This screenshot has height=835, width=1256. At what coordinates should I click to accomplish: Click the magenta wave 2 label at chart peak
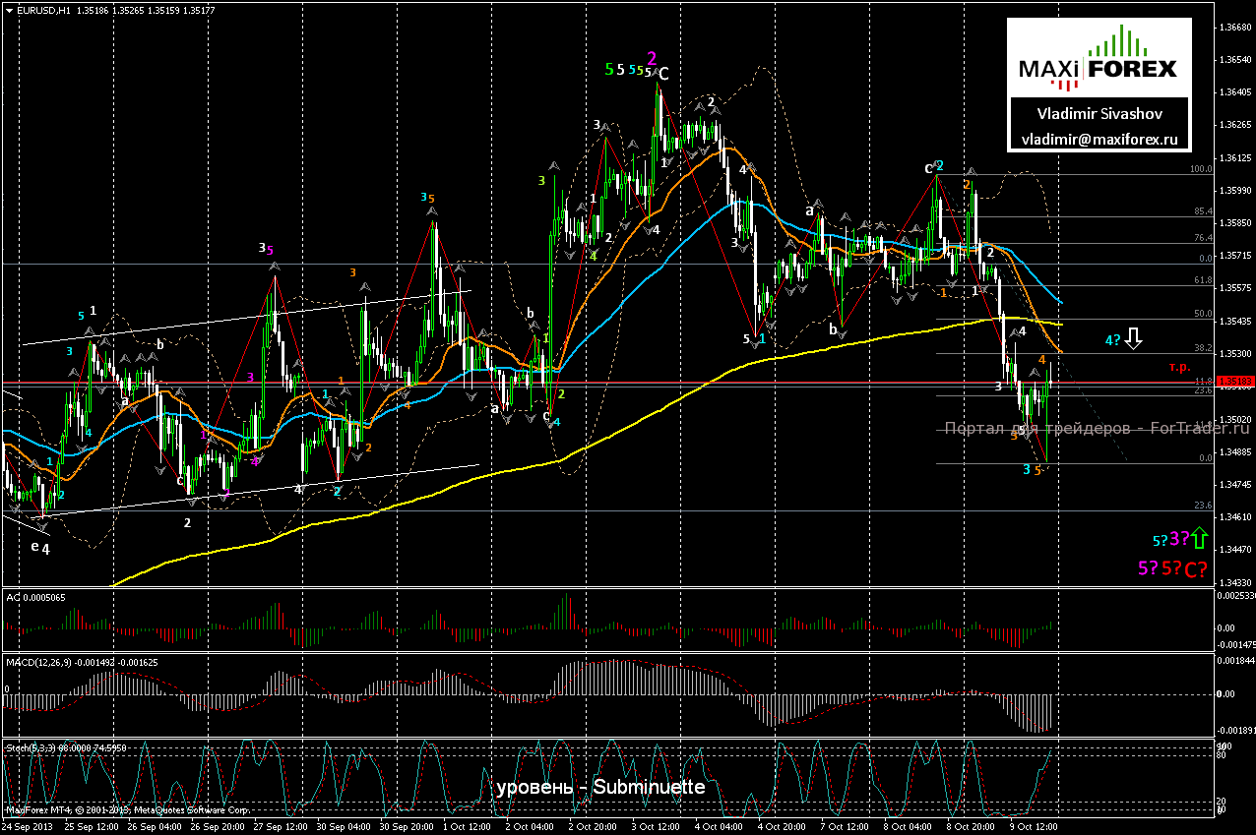coord(652,57)
